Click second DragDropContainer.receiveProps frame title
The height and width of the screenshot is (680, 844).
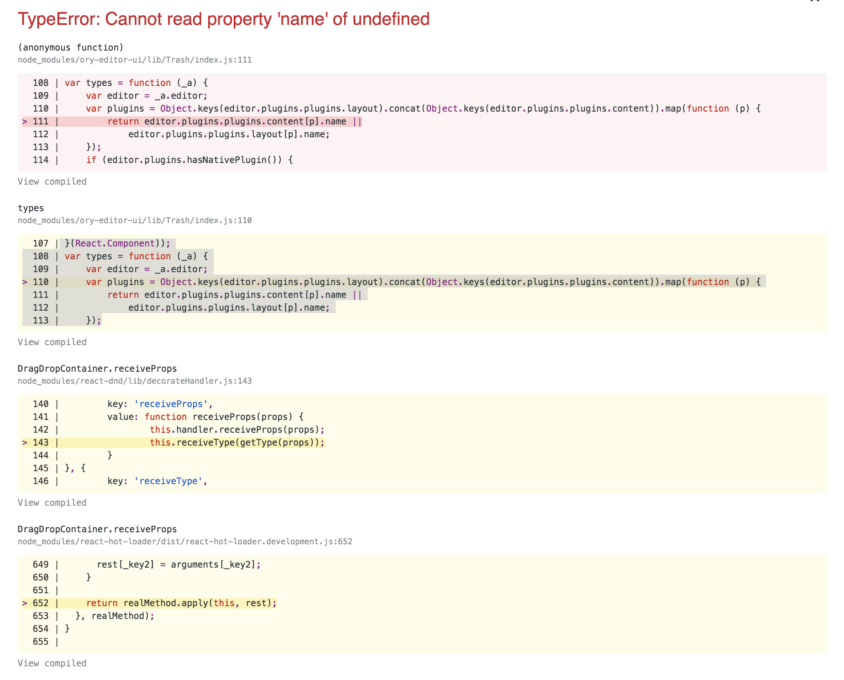coord(97,529)
